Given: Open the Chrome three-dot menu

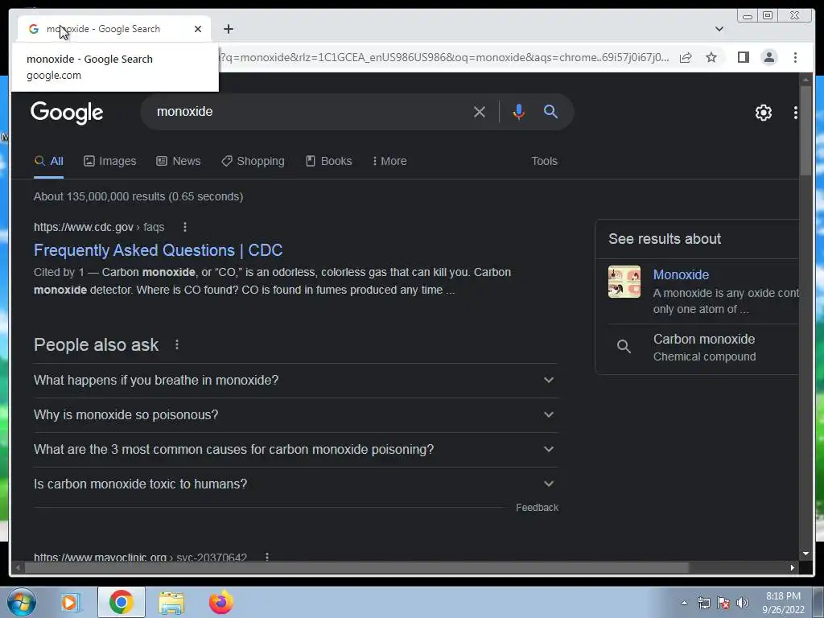Looking at the screenshot, I should (x=795, y=57).
